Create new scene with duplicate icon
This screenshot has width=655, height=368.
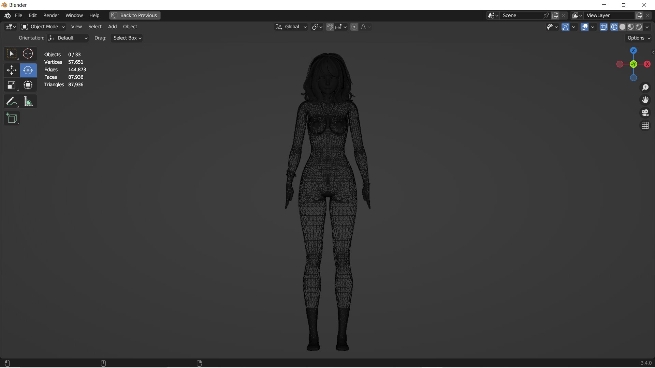coord(555,15)
